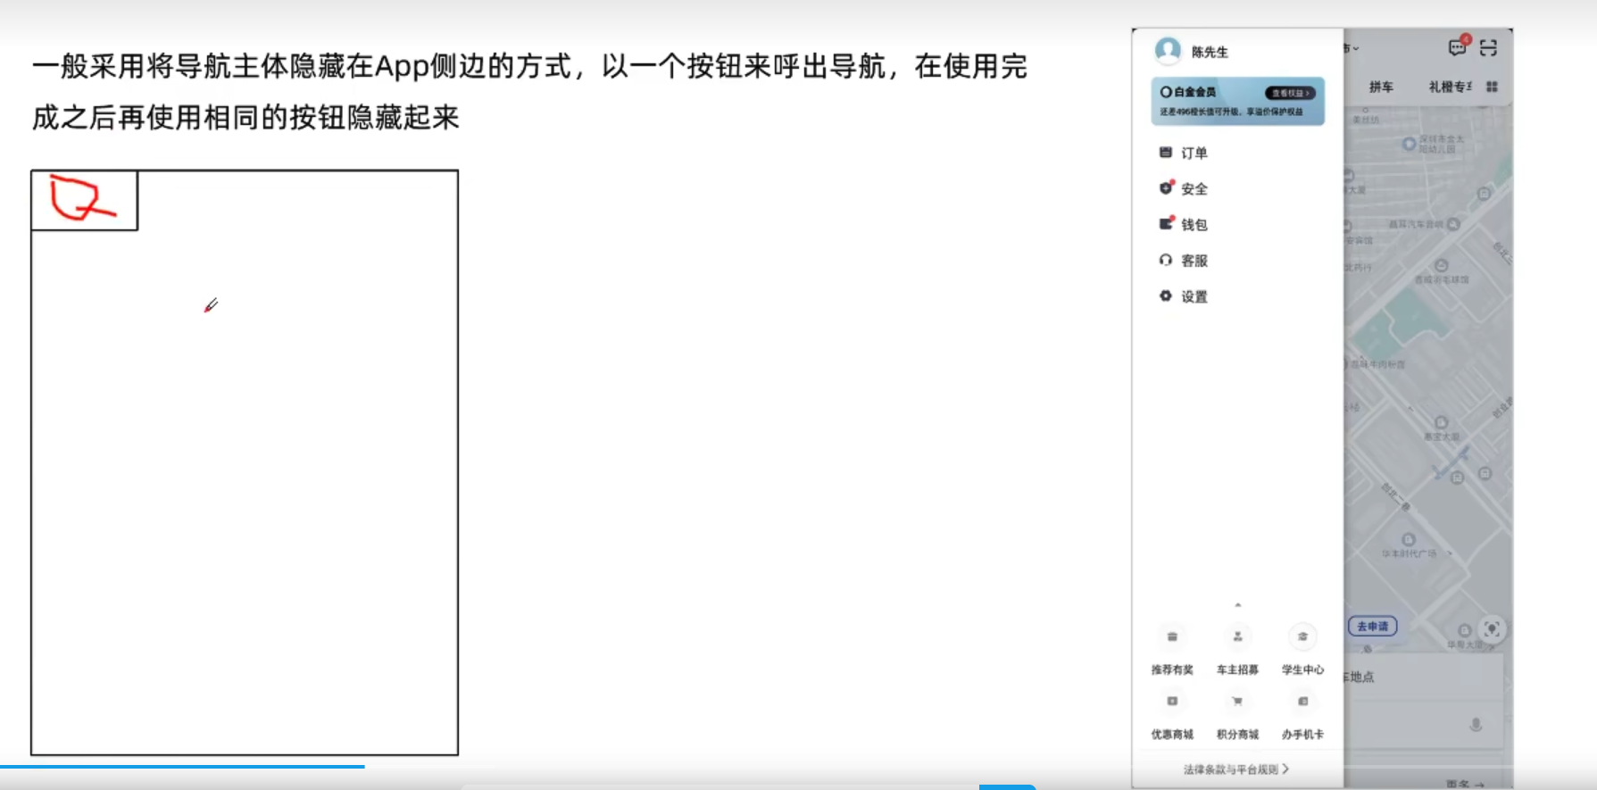Open 设置 settings in the side menu
Screen dimensions: 1597x790
[x=1184, y=296]
